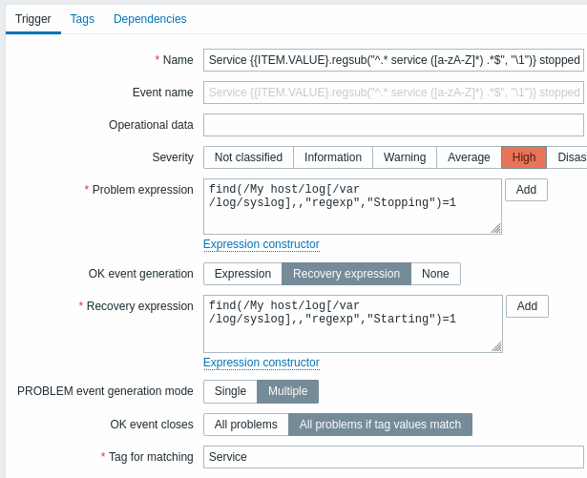Click the Tag for matching field
The image size is (587, 478).
pyautogui.click(x=393, y=457)
